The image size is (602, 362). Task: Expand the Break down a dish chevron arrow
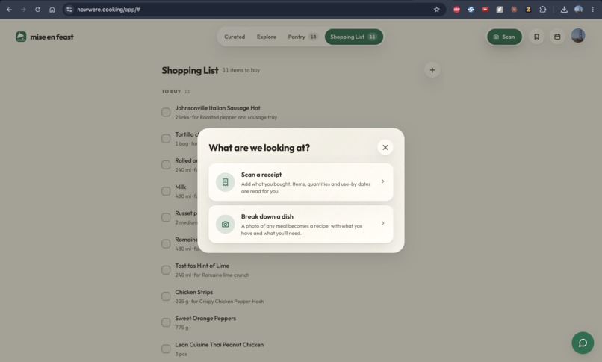(382, 223)
